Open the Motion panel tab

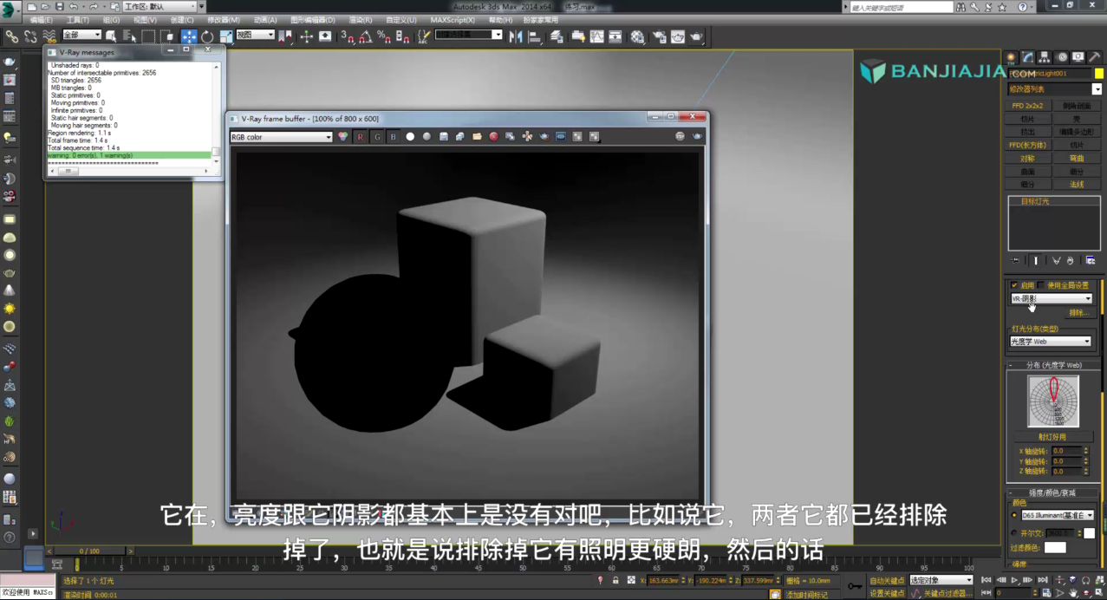(1062, 57)
